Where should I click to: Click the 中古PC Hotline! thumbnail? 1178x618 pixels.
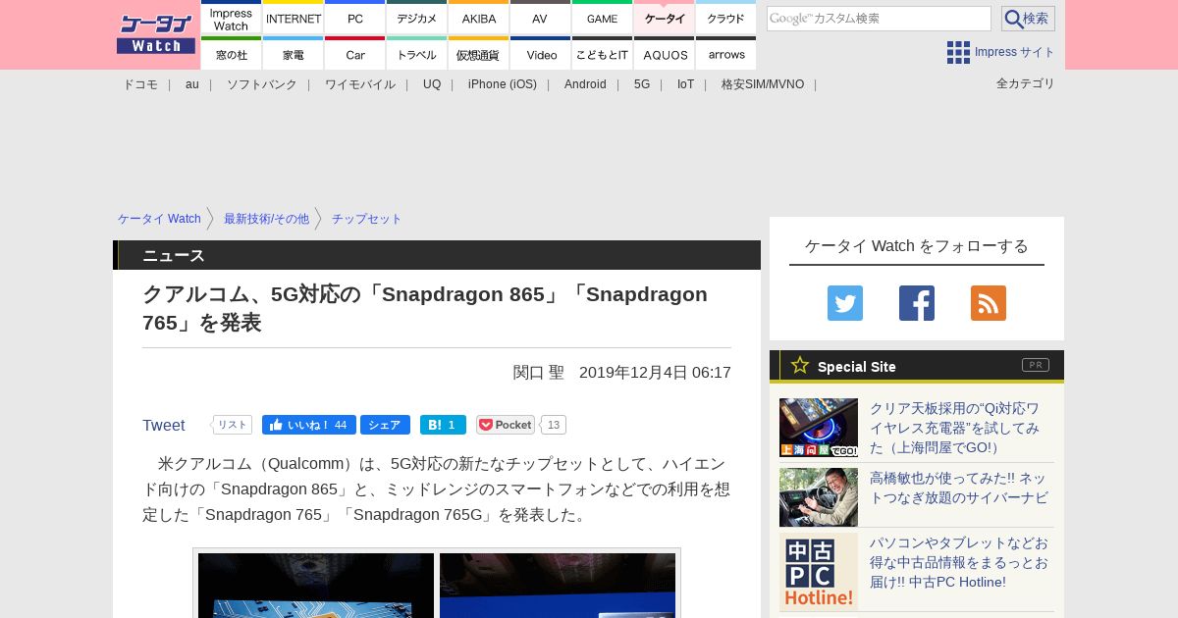[819, 572]
